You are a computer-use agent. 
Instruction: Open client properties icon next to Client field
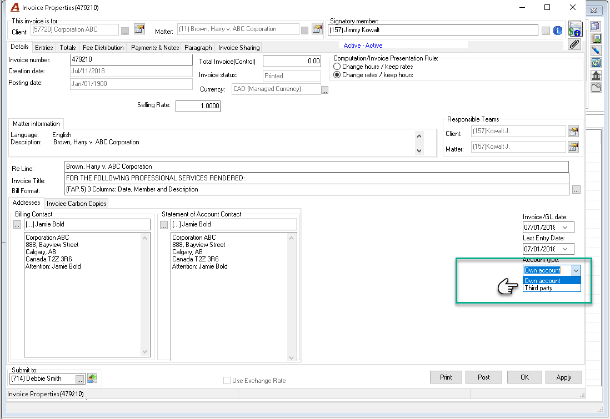(x=139, y=29)
